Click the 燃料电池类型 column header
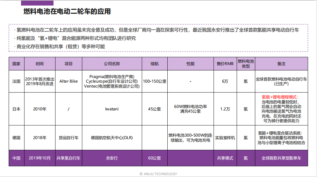Image resolution: width=317 pixels, height=177 pixels. click(246, 64)
